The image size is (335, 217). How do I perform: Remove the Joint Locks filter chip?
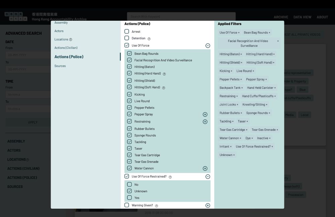click(238, 105)
